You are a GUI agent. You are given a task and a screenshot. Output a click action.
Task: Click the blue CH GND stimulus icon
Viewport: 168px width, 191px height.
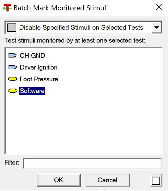click(x=13, y=56)
